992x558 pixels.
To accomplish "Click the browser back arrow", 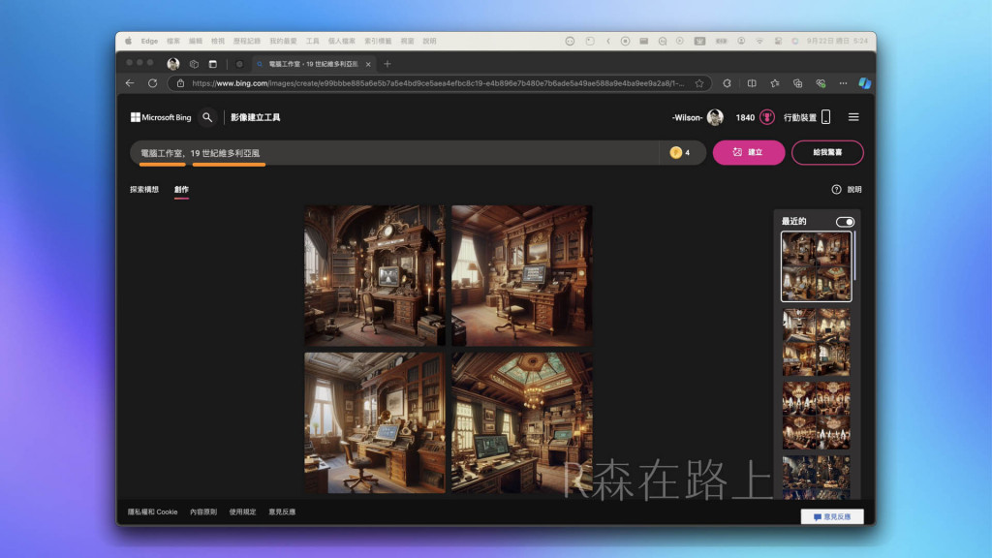I will [x=130, y=83].
